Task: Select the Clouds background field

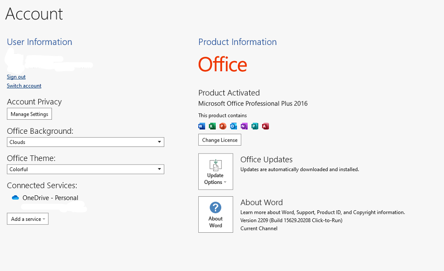Action: click(x=85, y=142)
